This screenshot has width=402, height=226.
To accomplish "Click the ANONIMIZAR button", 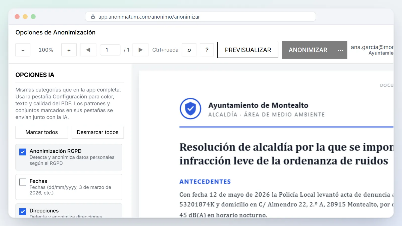I will coord(308,50).
